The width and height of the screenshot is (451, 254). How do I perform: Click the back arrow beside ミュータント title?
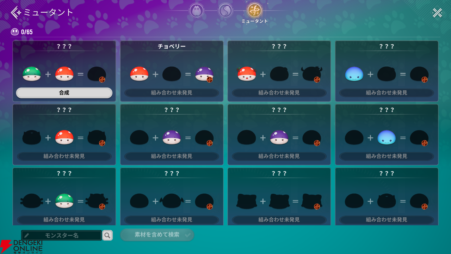[16, 12]
